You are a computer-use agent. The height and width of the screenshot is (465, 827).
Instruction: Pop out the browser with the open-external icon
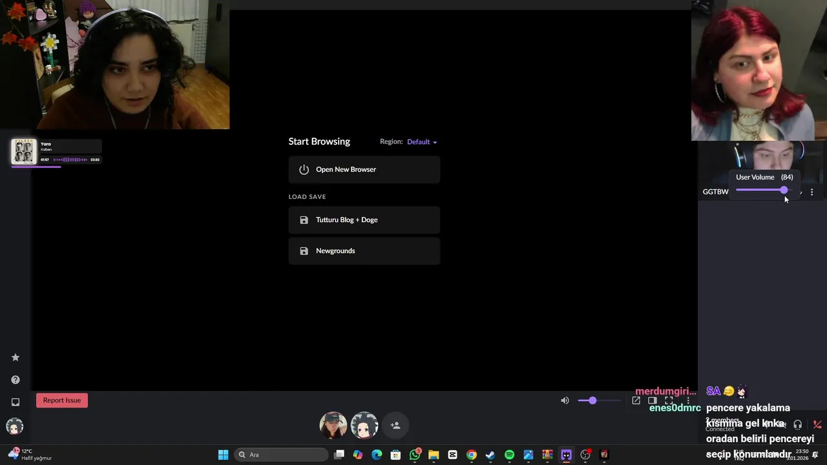click(636, 400)
